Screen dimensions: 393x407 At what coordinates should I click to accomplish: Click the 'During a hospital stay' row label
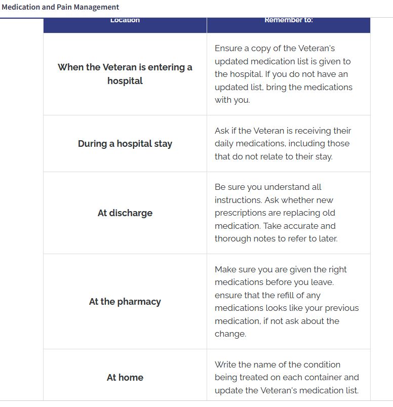[x=125, y=144]
